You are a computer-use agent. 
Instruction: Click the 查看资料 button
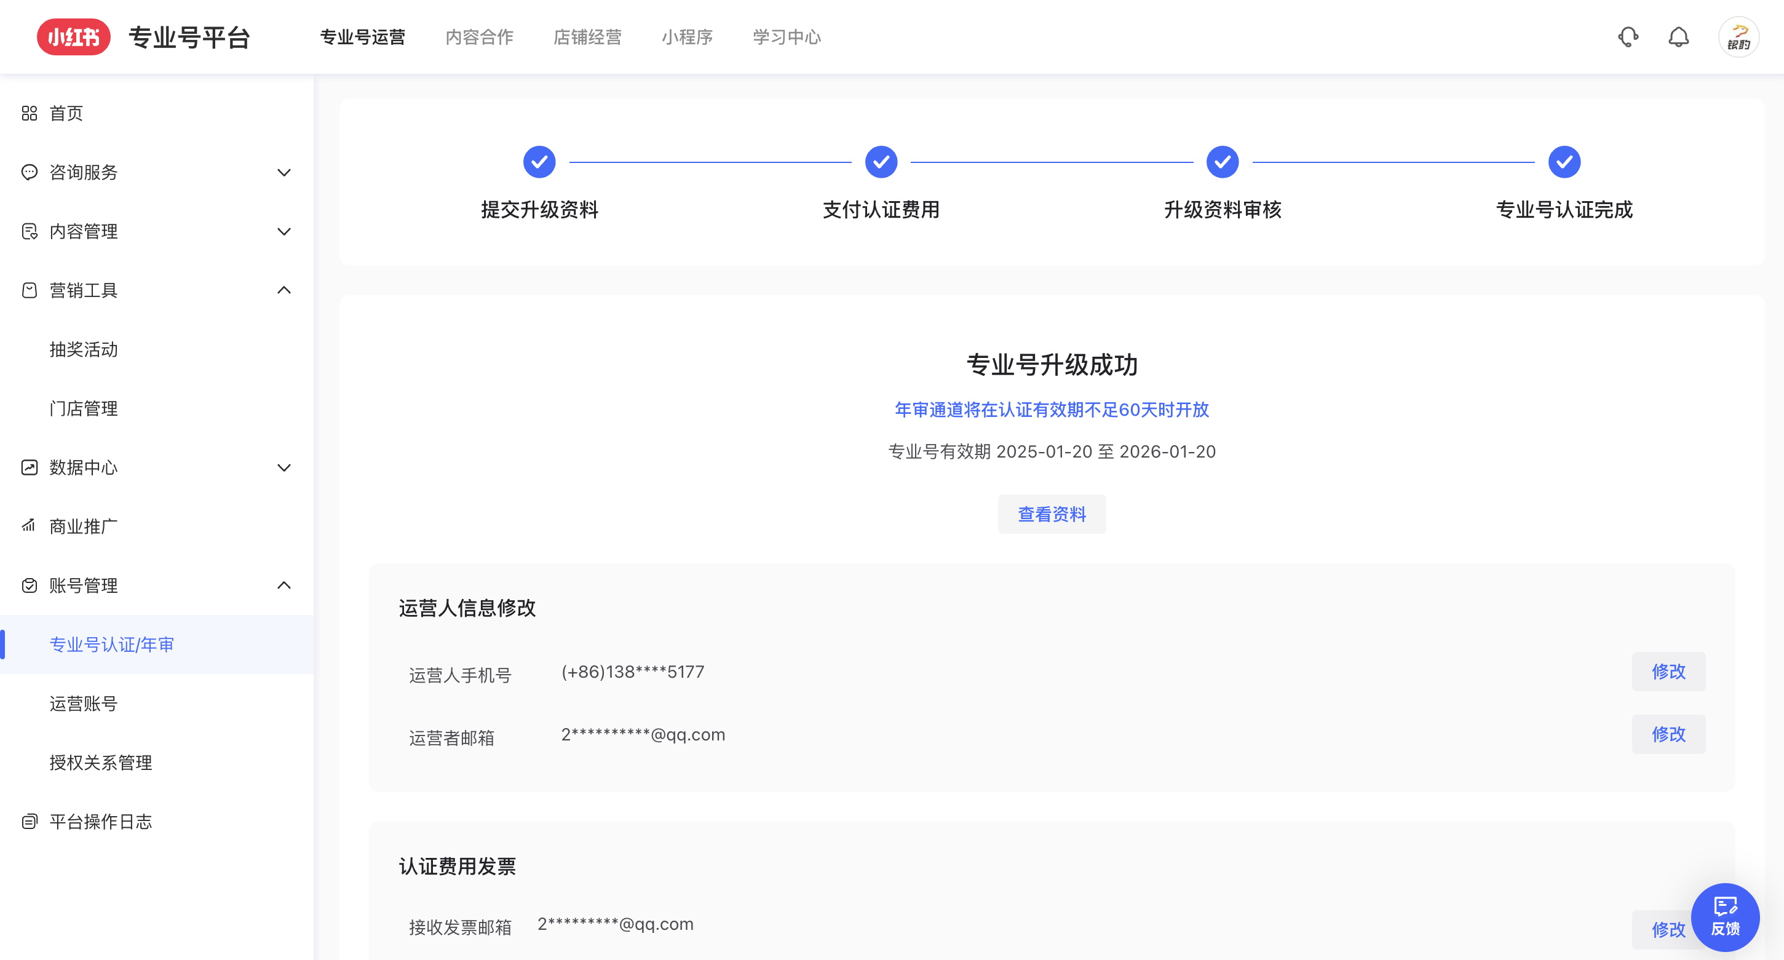(x=1052, y=514)
